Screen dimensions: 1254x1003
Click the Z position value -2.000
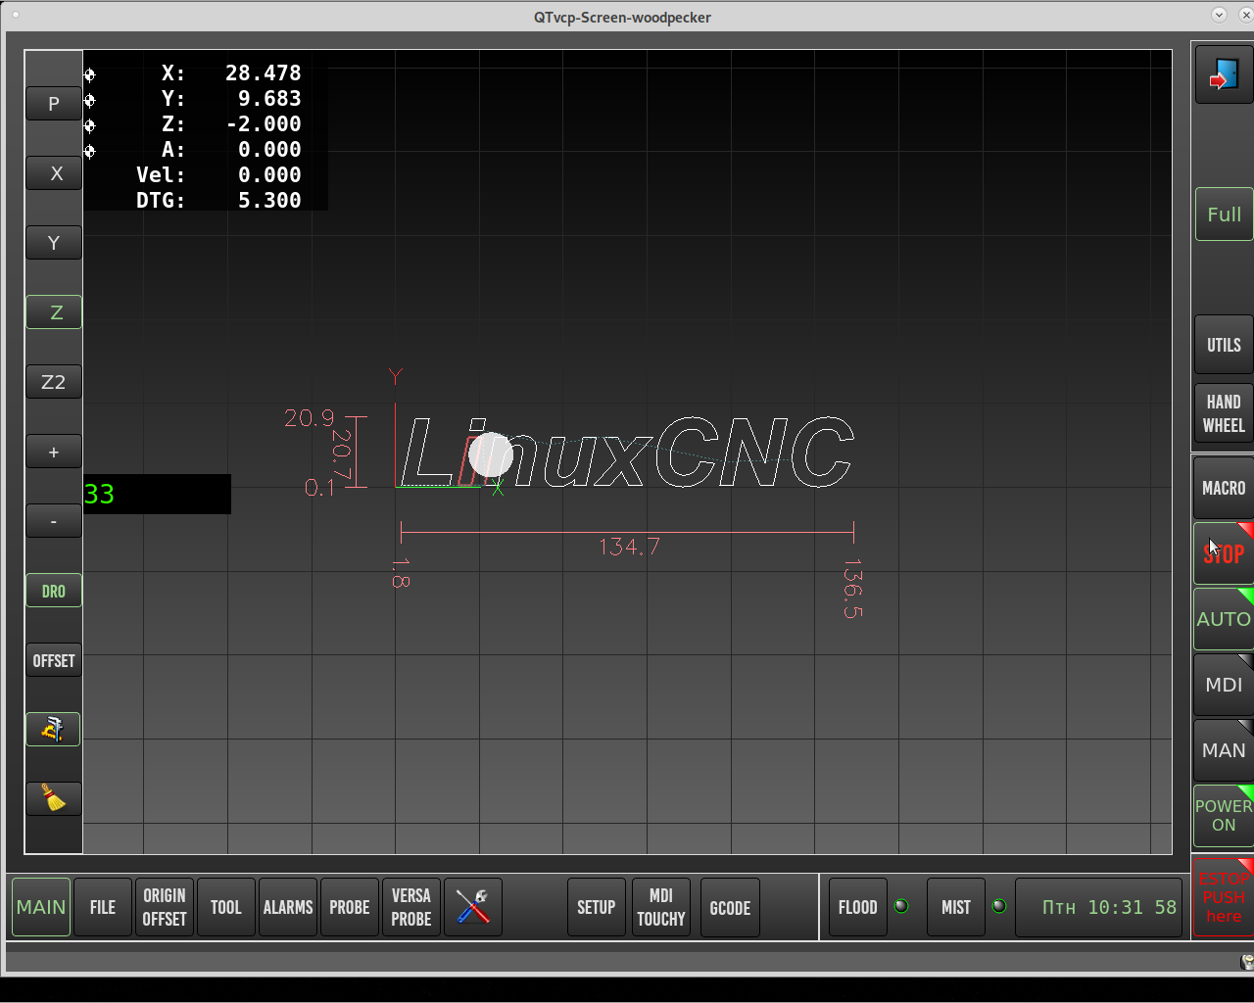[263, 124]
